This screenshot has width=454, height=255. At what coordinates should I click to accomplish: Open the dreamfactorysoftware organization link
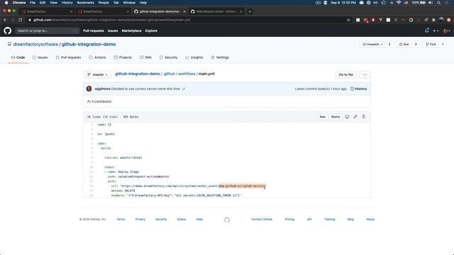tap(35, 44)
